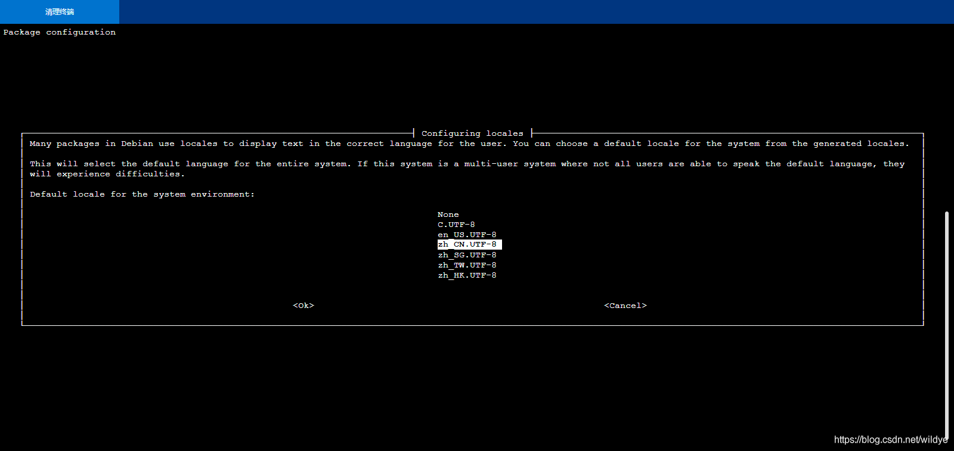954x451 pixels.
Task: Click 'Default locale for the system environment:' label
Action: [143, 194]
